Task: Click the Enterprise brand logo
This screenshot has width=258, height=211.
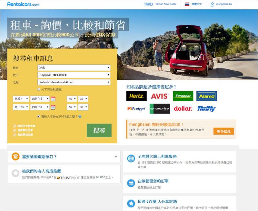Action: pyautogui.click(x=160, y=109)
